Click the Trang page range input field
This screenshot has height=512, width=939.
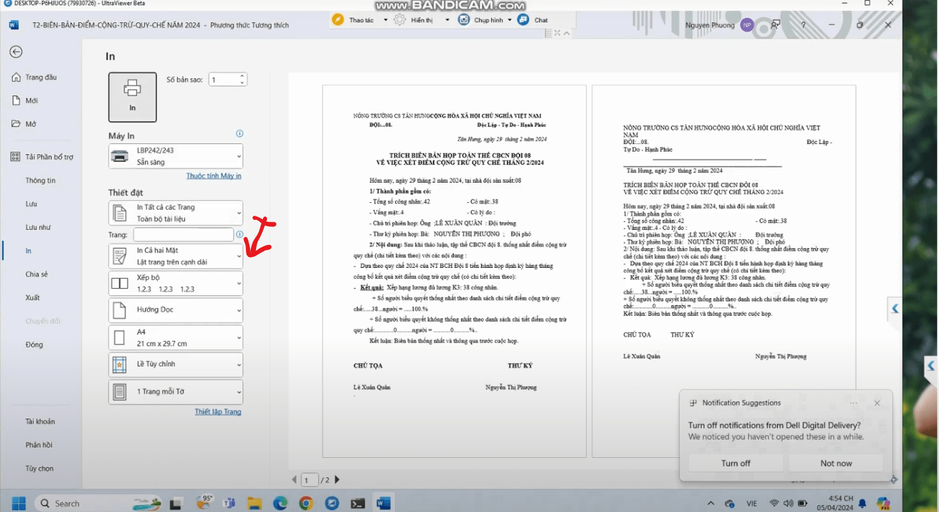(x=183, y=235)
